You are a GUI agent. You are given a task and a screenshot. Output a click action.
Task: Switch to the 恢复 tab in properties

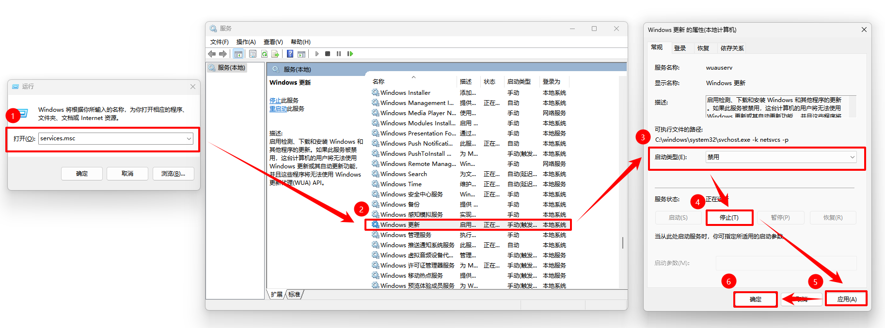point(703,48)
